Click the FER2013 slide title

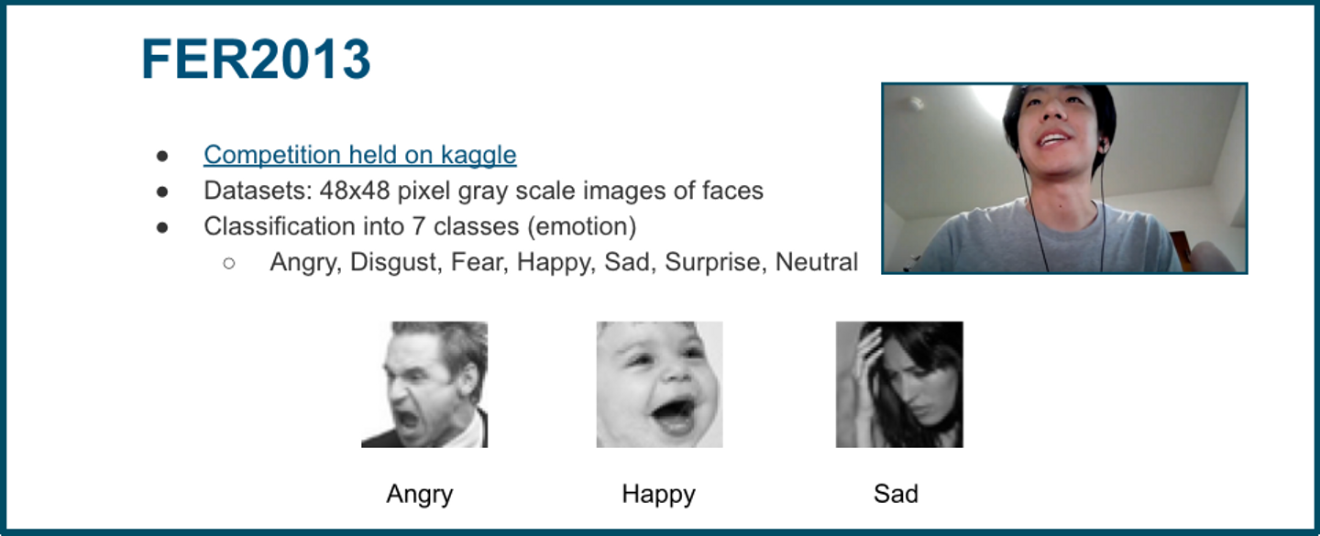(256, 60)
